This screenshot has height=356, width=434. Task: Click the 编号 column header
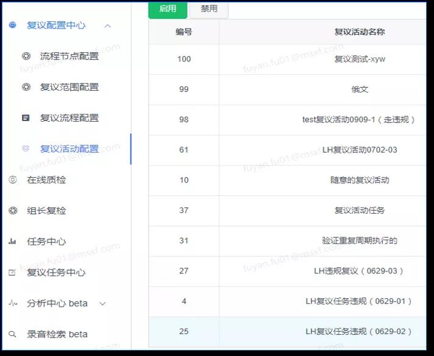pos(183,32)
